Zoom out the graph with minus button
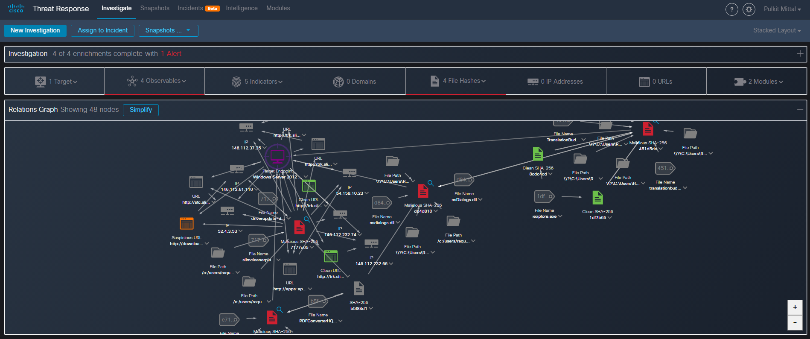The image size is (810, 339). coord(795,322)
